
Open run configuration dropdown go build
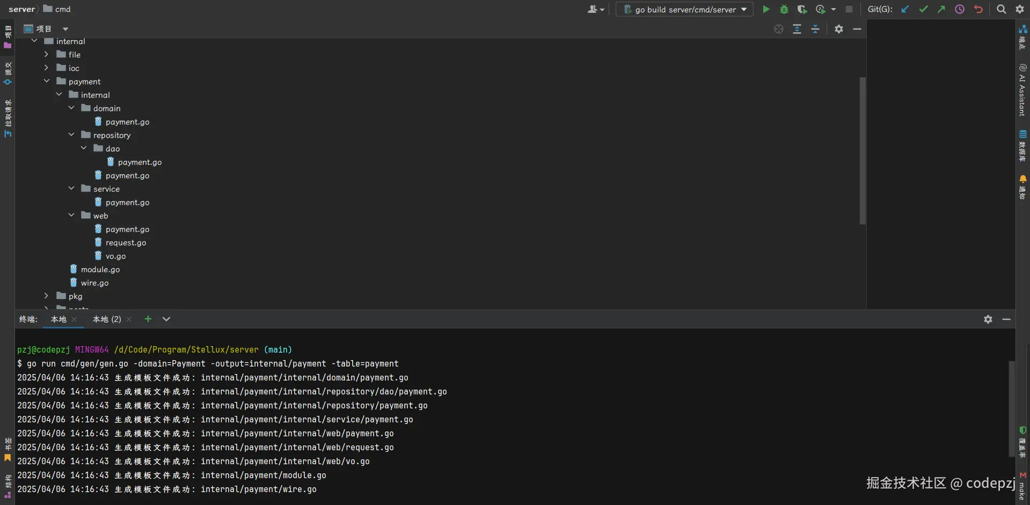684,9
